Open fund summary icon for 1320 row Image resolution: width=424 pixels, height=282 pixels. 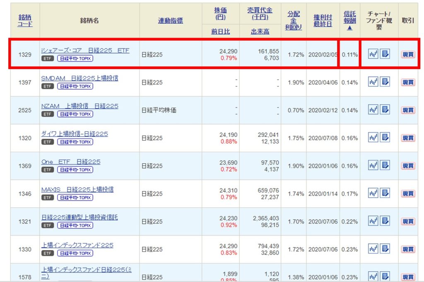coord(385,138)
